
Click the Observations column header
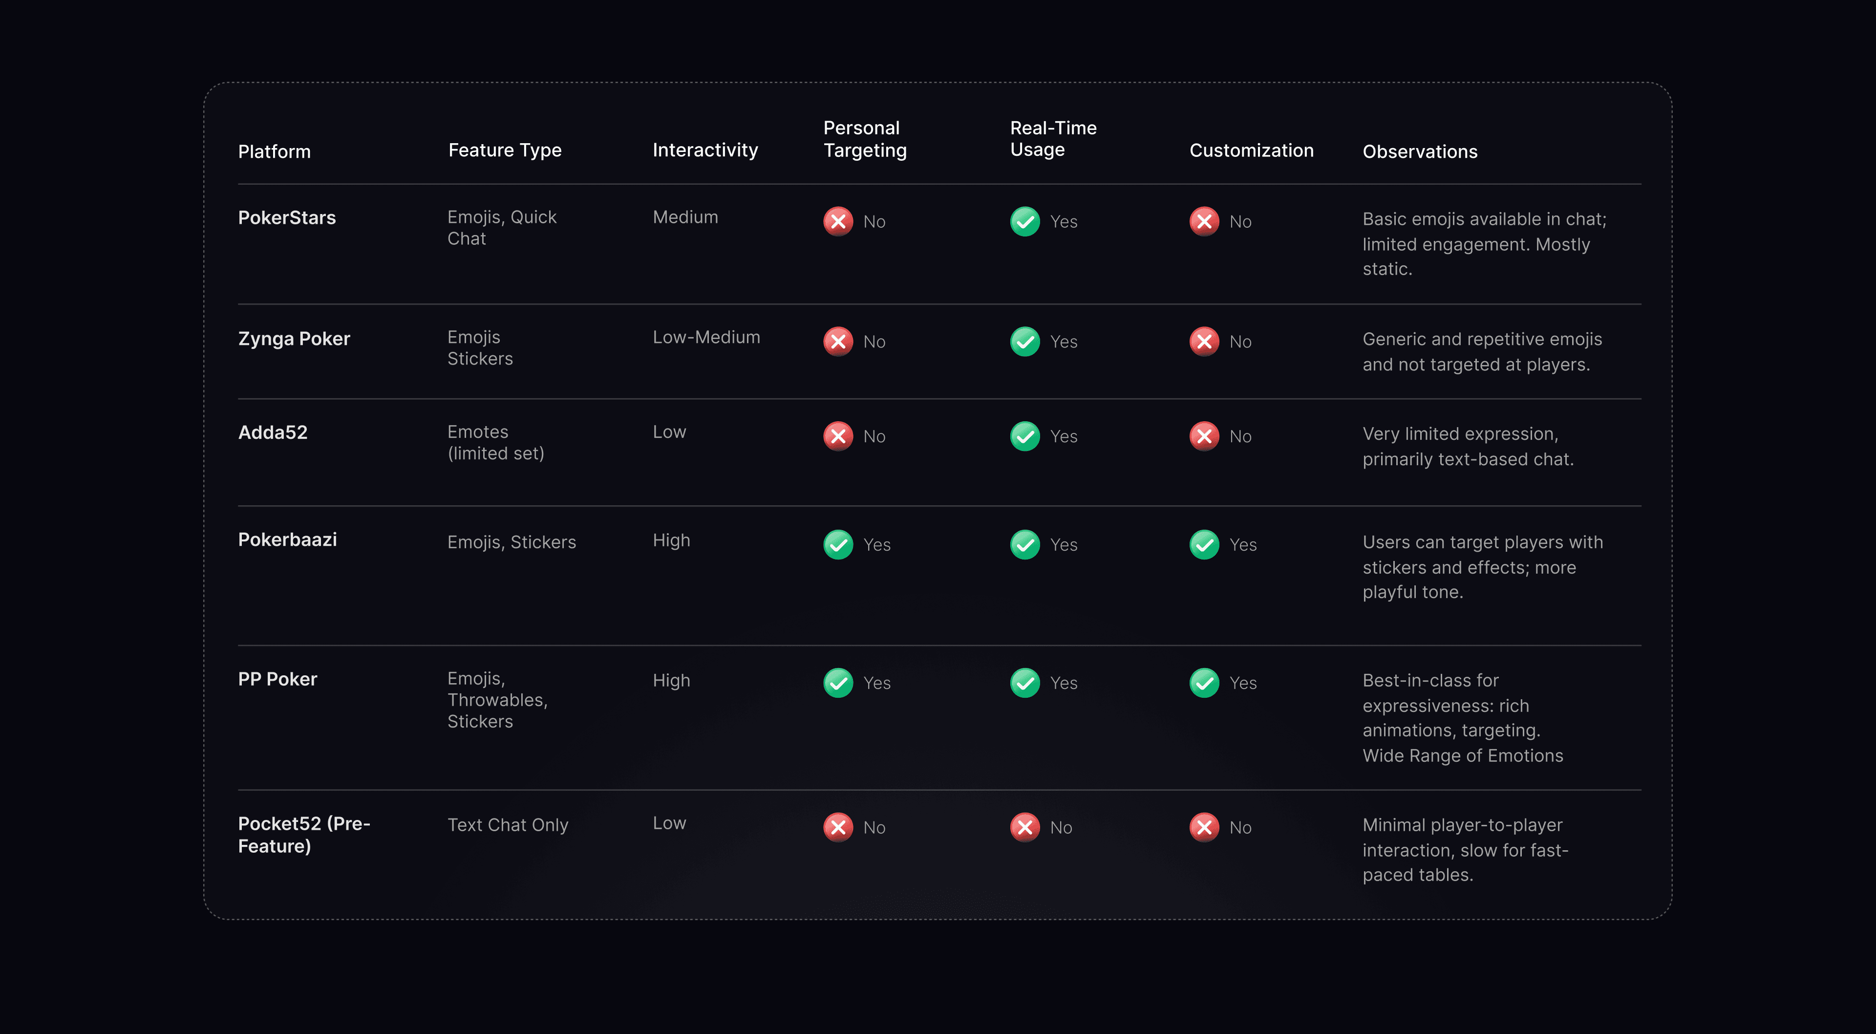point(1419,151)
